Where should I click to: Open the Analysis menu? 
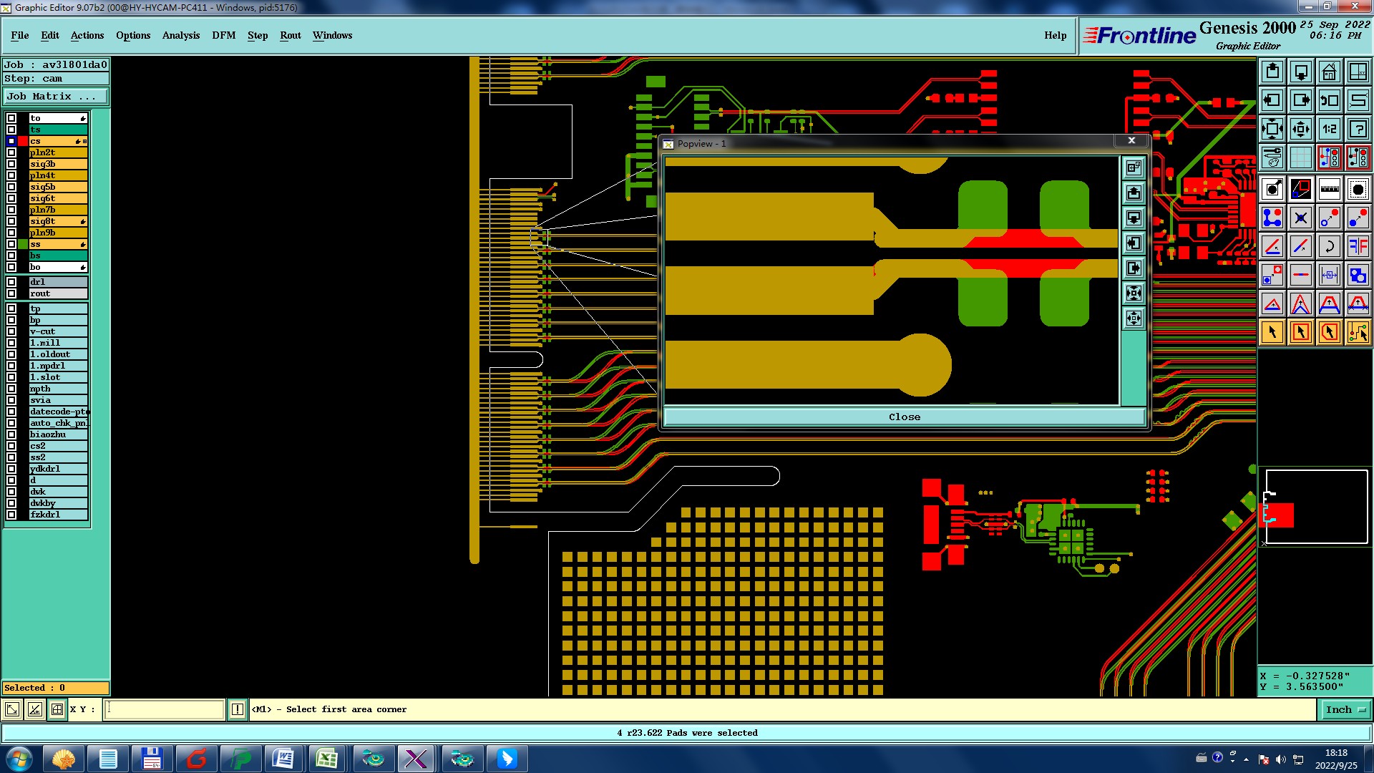coord(180,35)
